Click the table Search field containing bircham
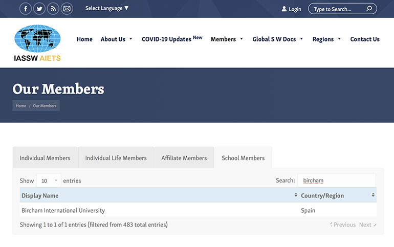This screenshot has width=394, height=247. [337, 180]
